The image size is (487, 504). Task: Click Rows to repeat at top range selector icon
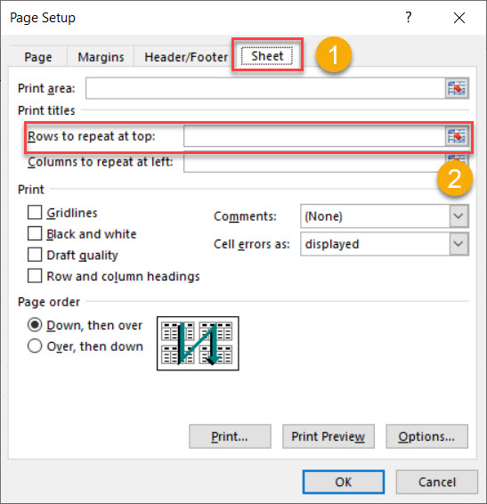click(457, 136)
